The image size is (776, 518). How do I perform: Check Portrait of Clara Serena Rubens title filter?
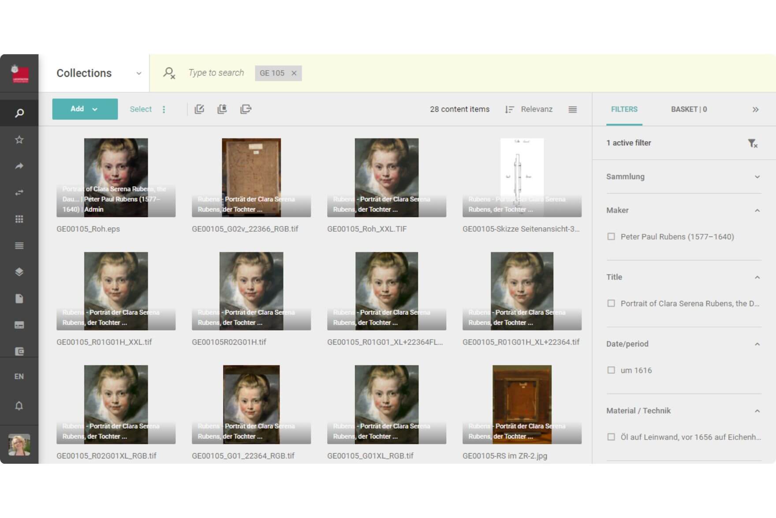pyautogui.click(x=611, y=303)
